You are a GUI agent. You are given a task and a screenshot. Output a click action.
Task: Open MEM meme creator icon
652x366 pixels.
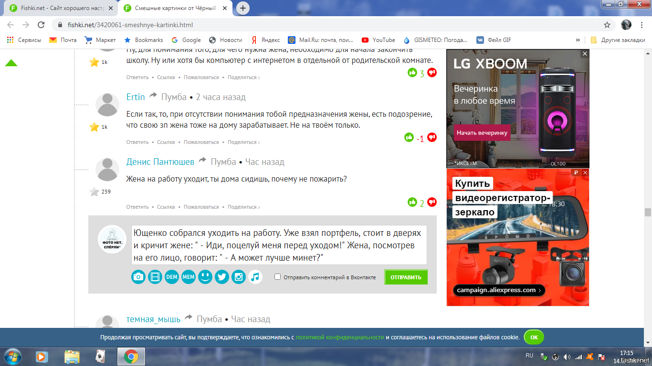pos(189,277)
